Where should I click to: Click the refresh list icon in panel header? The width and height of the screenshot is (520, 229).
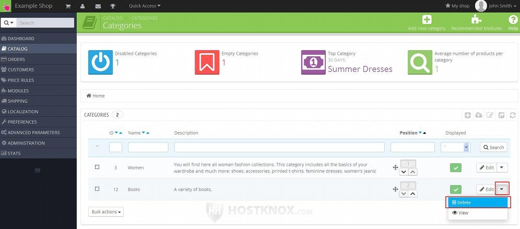pos(513,115)
